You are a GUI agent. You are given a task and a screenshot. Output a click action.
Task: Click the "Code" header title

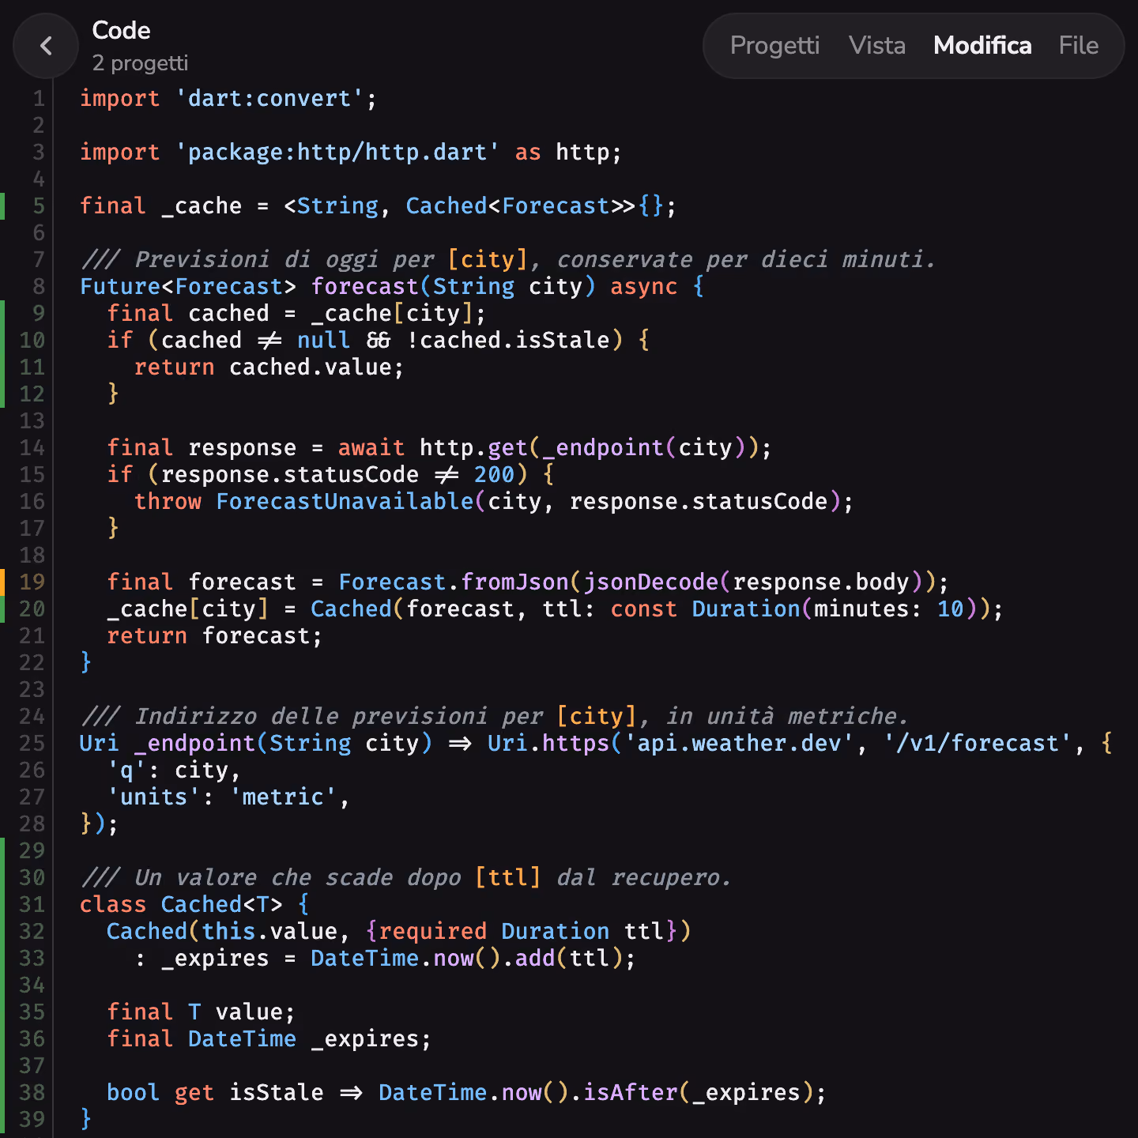121,30
